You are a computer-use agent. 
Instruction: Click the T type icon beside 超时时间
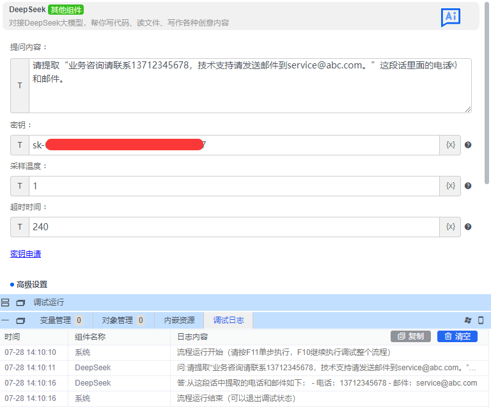point(20,226)
